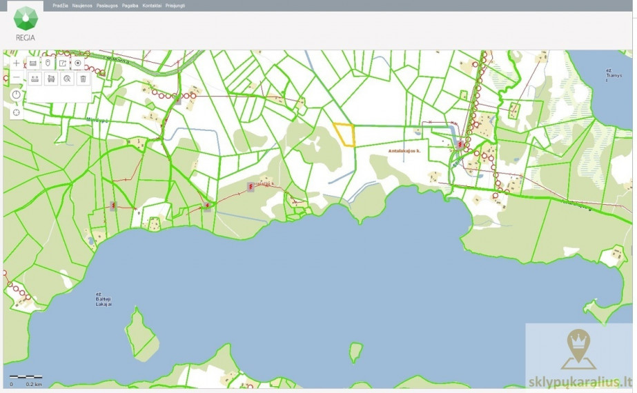Activate the target point tool
Image resolution: width=637 pixels, height=393 pixels.
click(77, 63)
